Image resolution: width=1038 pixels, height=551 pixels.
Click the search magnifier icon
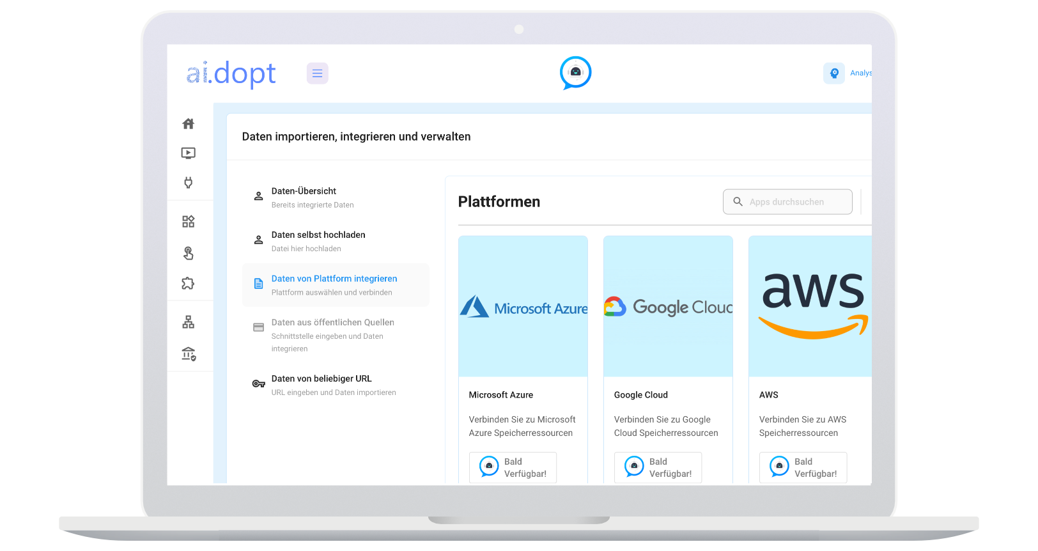[x=738, y=201]
